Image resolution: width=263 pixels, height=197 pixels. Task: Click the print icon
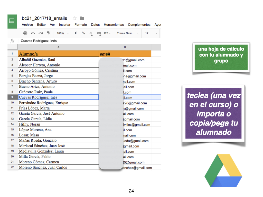pyautogui.click(x=25, y=33)
